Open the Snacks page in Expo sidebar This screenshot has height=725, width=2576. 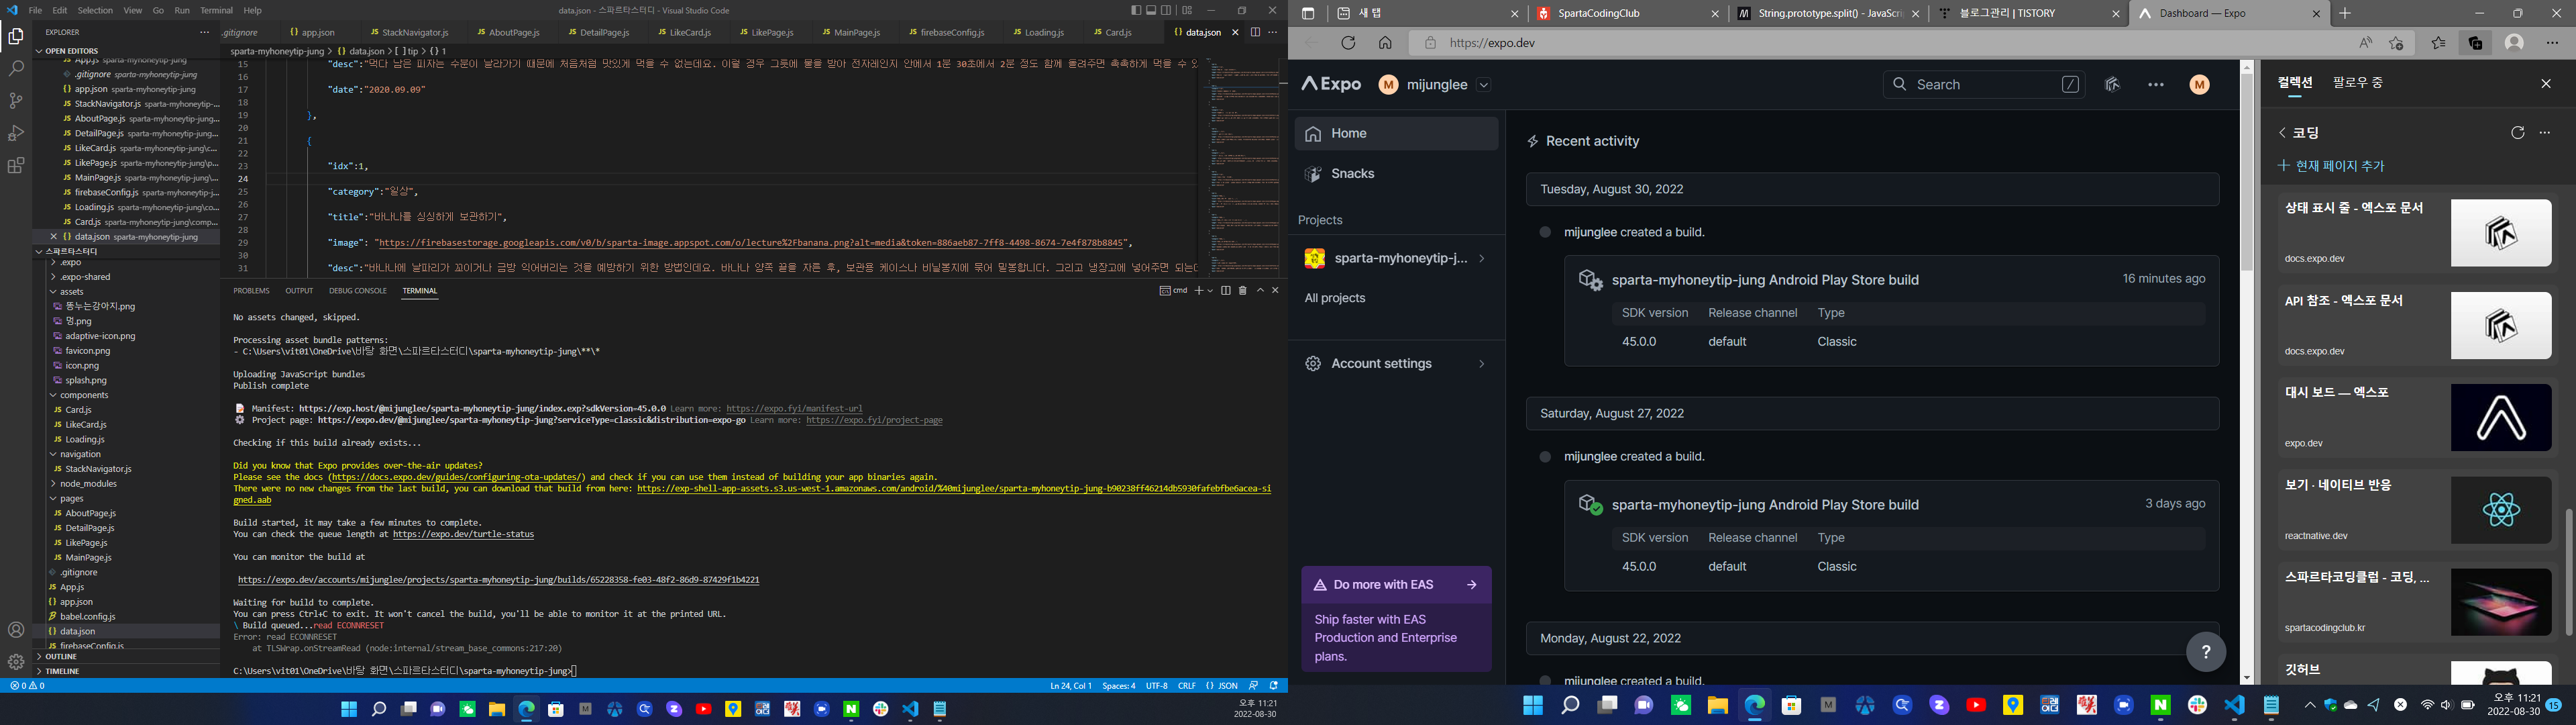tap(1396, 175)
